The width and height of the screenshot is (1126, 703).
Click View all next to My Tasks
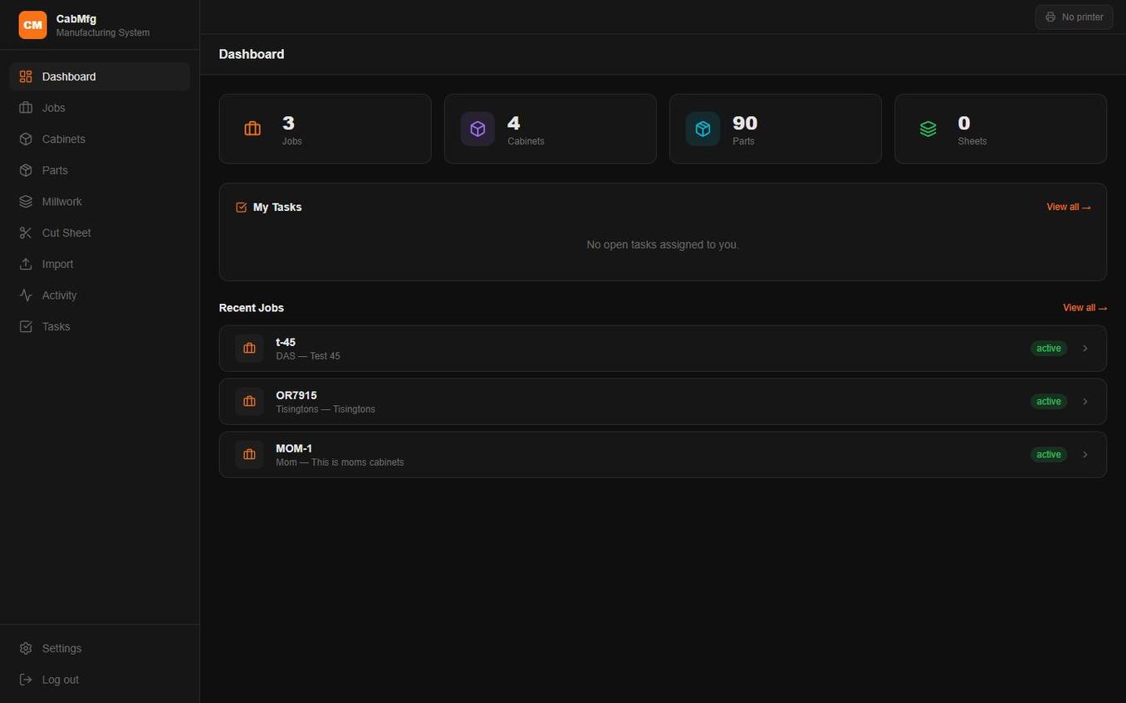[x=1069, y=207]
